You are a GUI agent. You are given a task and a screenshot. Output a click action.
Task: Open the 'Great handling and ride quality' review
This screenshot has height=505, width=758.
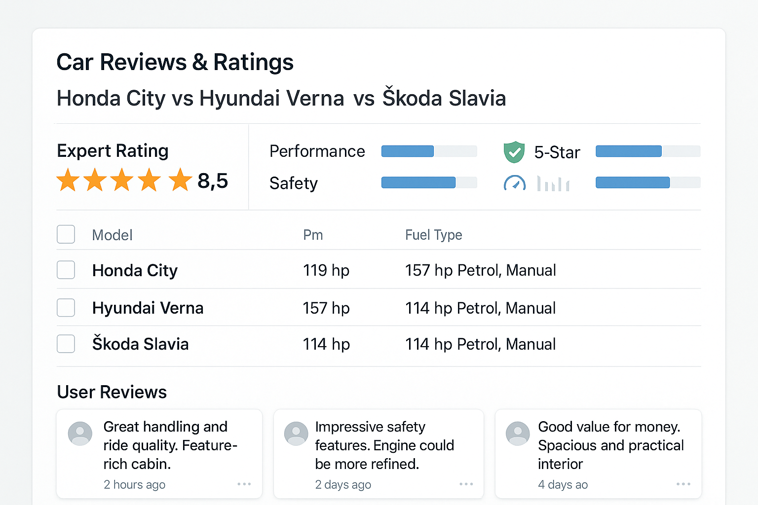[159, 454]
